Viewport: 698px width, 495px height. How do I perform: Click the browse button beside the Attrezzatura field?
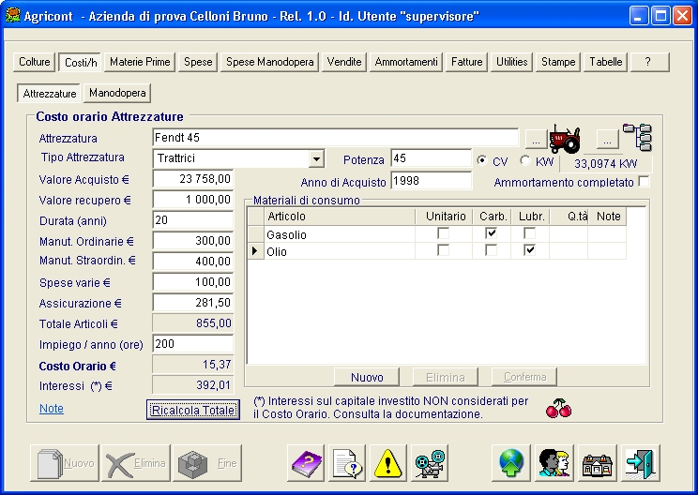(533, 140)
